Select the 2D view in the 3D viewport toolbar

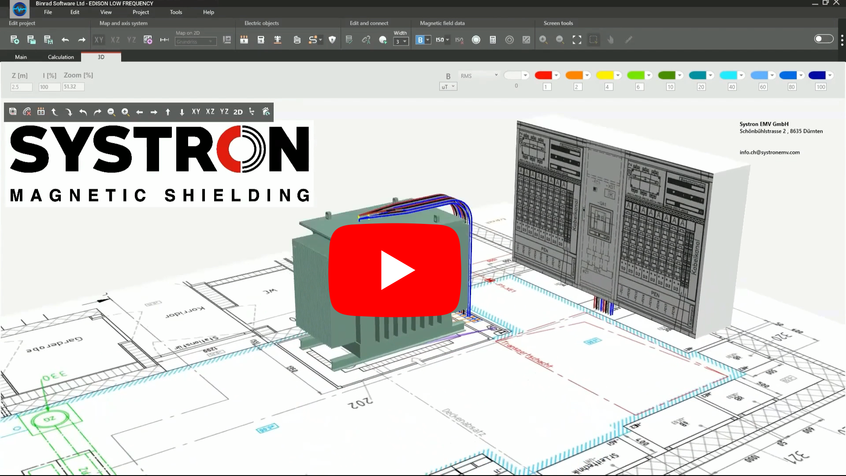(237, 112)
